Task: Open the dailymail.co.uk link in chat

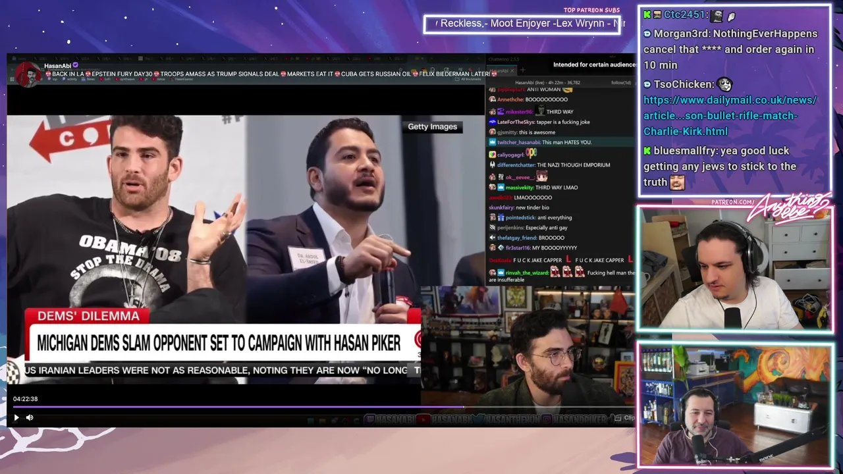Action: [x=730, y=116]
